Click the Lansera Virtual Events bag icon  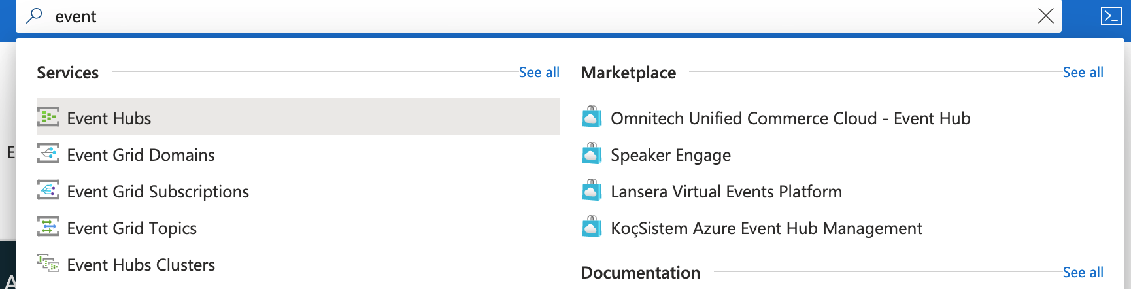592,191
